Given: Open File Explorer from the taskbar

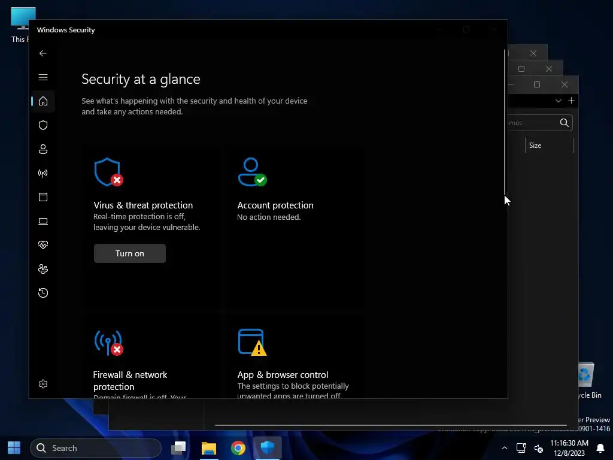Looking at the screenshot, I should tap(209, 448).
